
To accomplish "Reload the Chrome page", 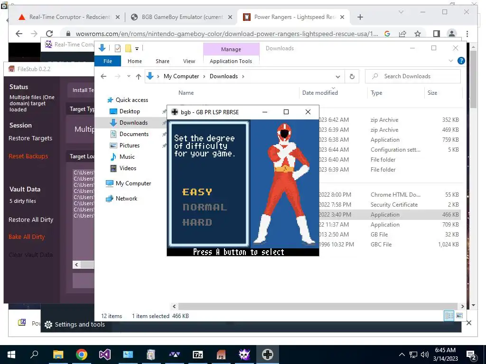I will point(49,34).
